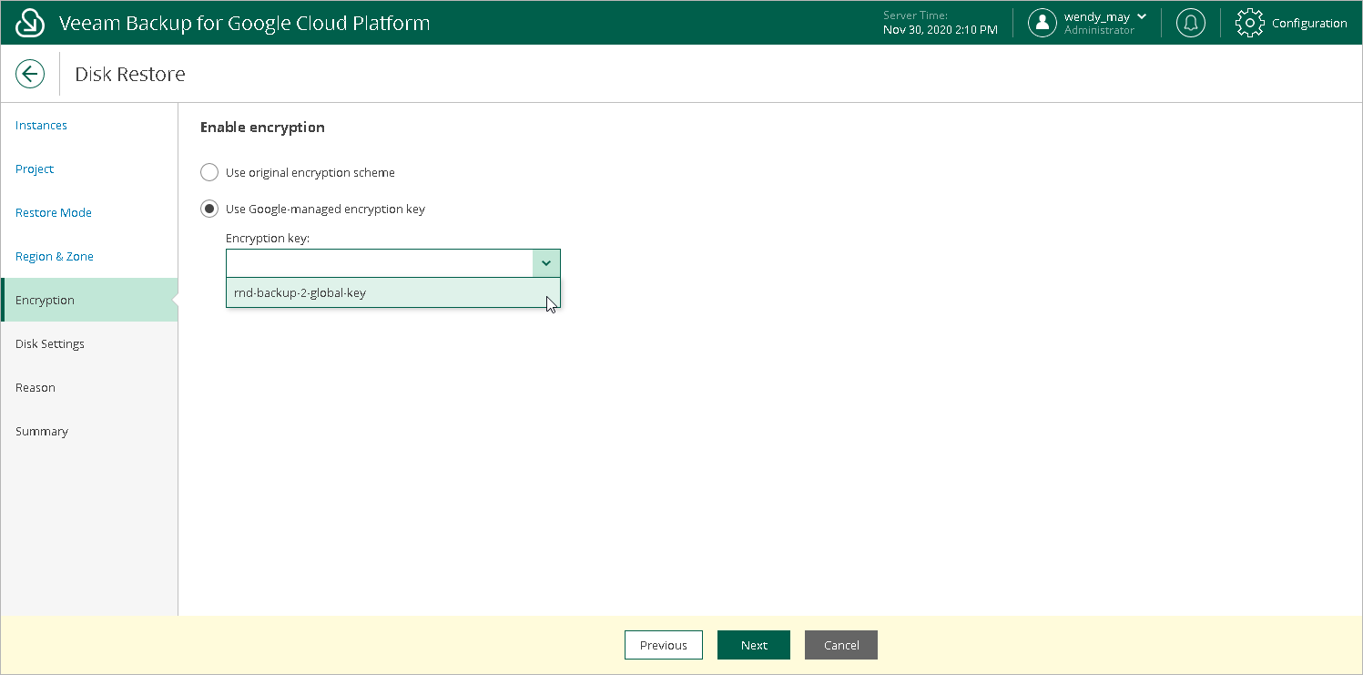Open Configuration gear icon
This screenshot has height=675, width=1363.
pos(1250,23)
